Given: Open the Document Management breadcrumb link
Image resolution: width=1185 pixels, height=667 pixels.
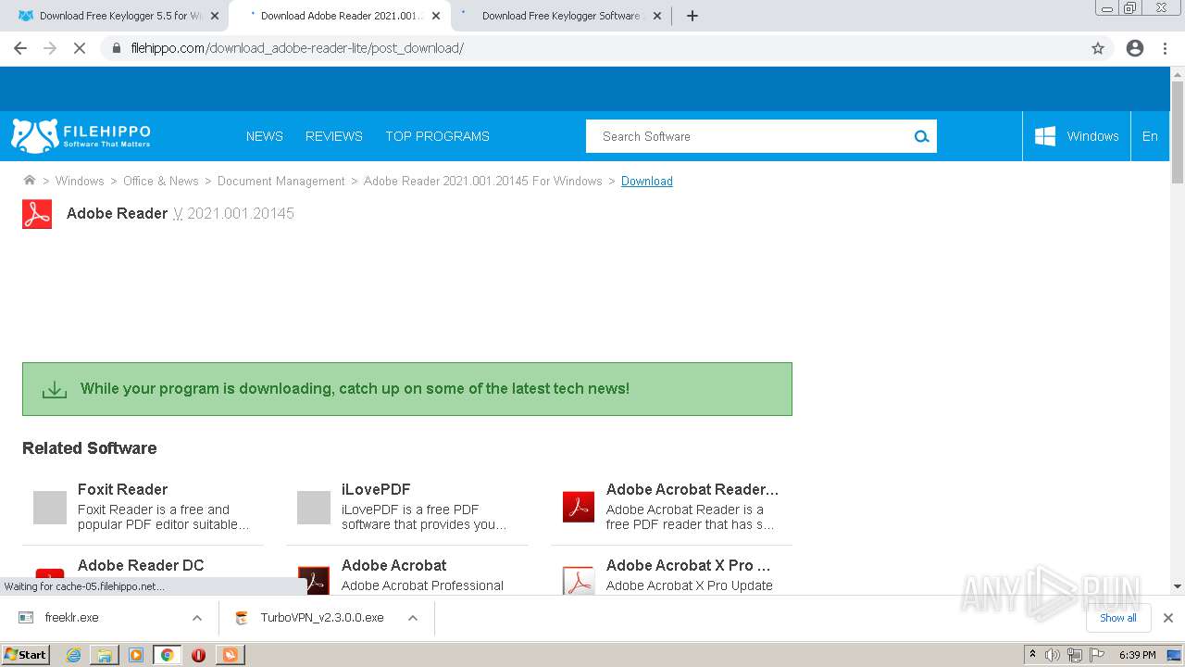Looking at the screenshot, I should (281, 182).
